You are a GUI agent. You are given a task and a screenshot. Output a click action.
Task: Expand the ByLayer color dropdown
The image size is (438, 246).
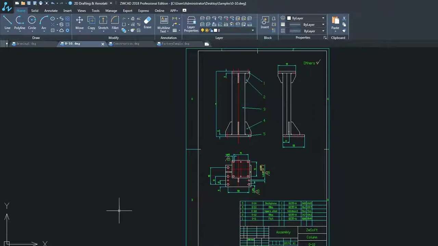tap(323, 18)
